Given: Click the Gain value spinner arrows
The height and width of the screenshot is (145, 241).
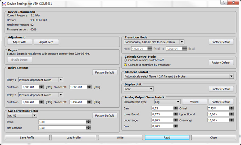Looking at the screenshot, I should [176, 108].
